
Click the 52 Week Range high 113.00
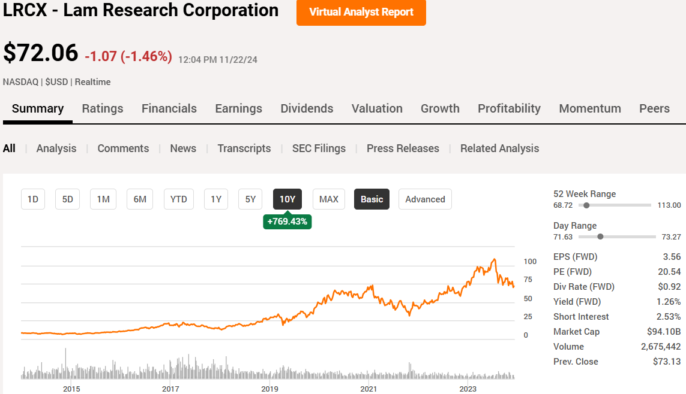click(x=669, y=205)
